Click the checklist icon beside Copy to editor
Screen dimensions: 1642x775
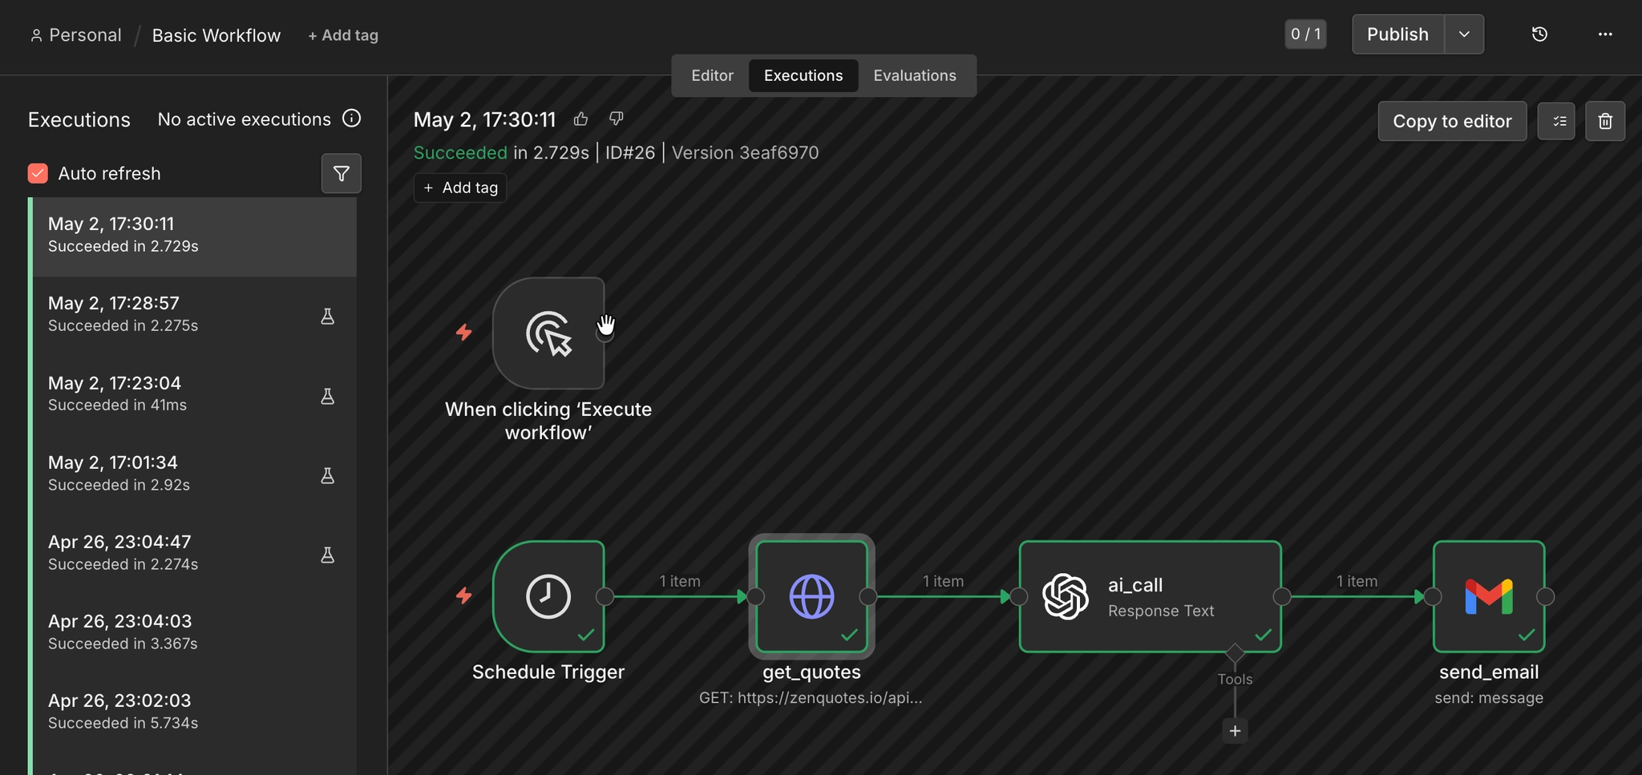click(1556, 121)
